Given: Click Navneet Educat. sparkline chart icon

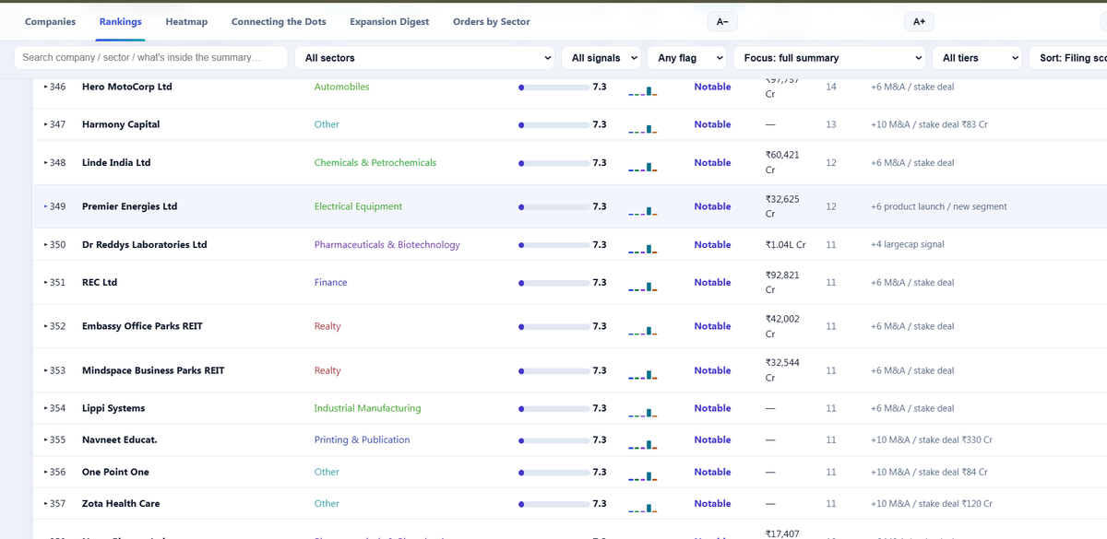Looking at the screenshot, I should [642, 443].
